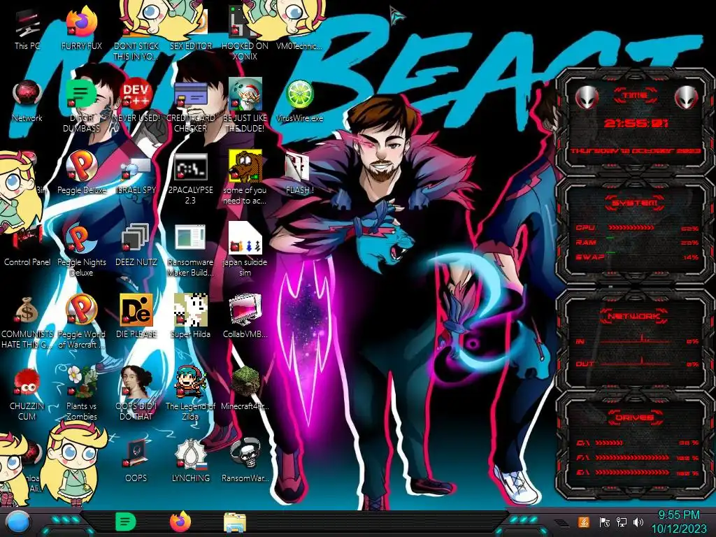Open Minecraft4Fr grass block icon
716x537 pixels.
tap(245, 389)
